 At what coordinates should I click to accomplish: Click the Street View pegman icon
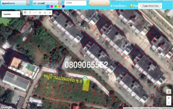pyautogui.click(x=169, y=91)
